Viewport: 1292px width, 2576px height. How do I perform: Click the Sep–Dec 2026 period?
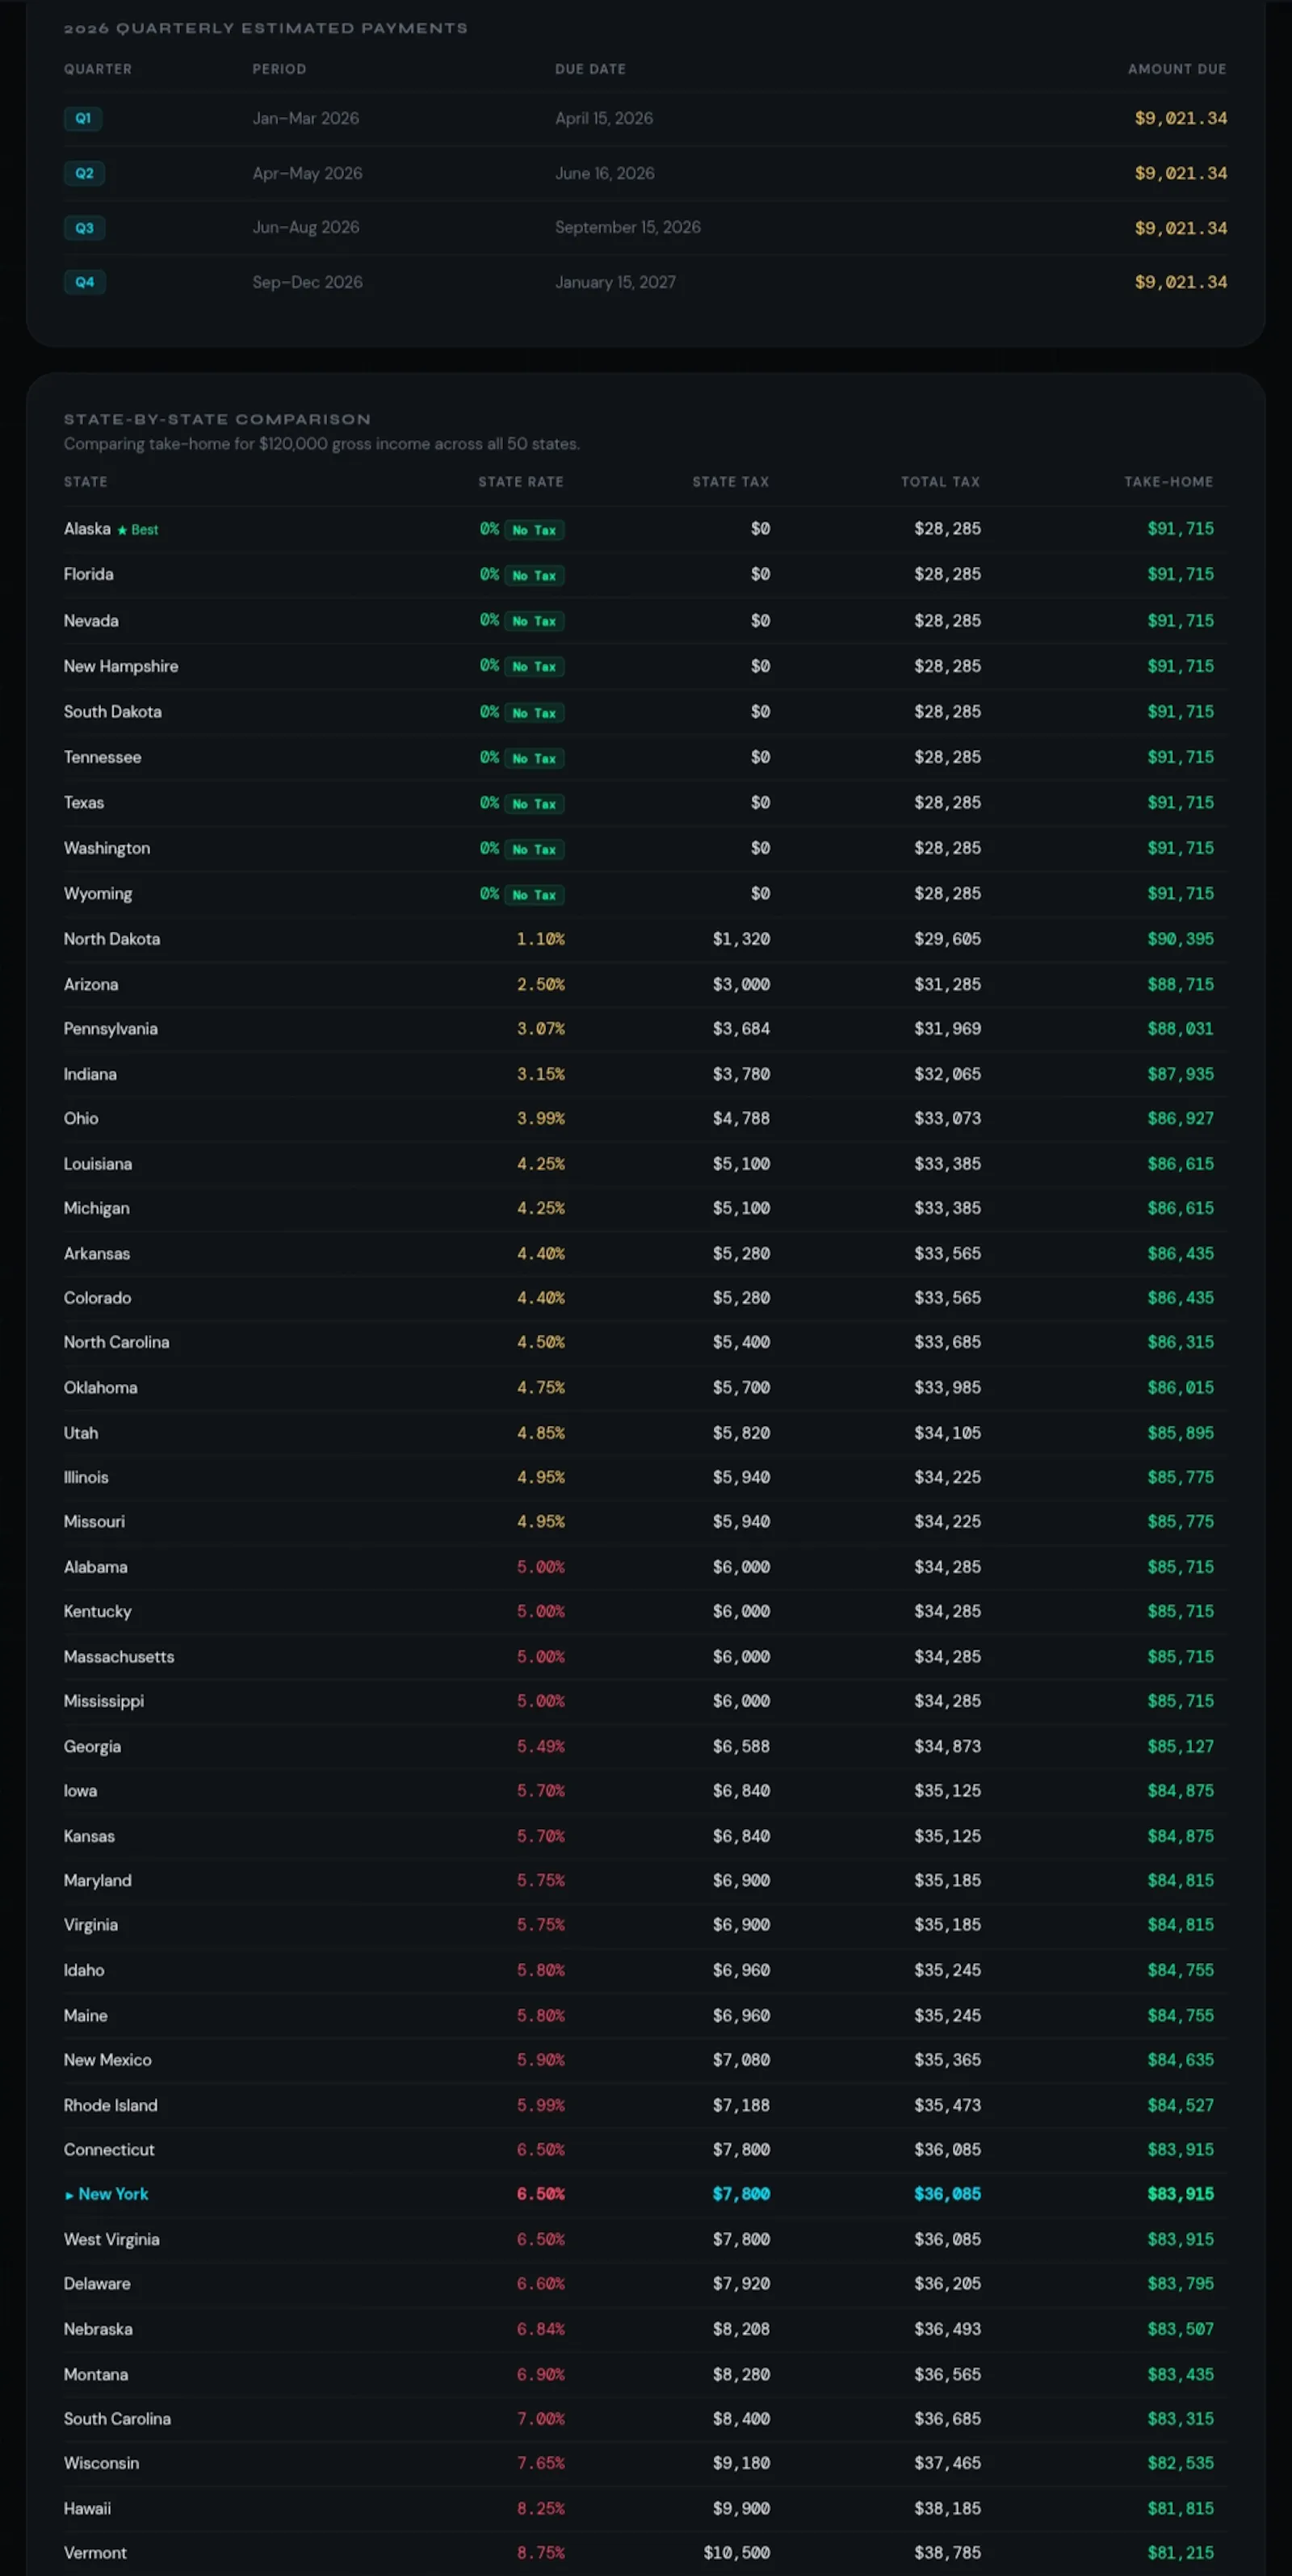pyautogui.click(x=308, y=282)
